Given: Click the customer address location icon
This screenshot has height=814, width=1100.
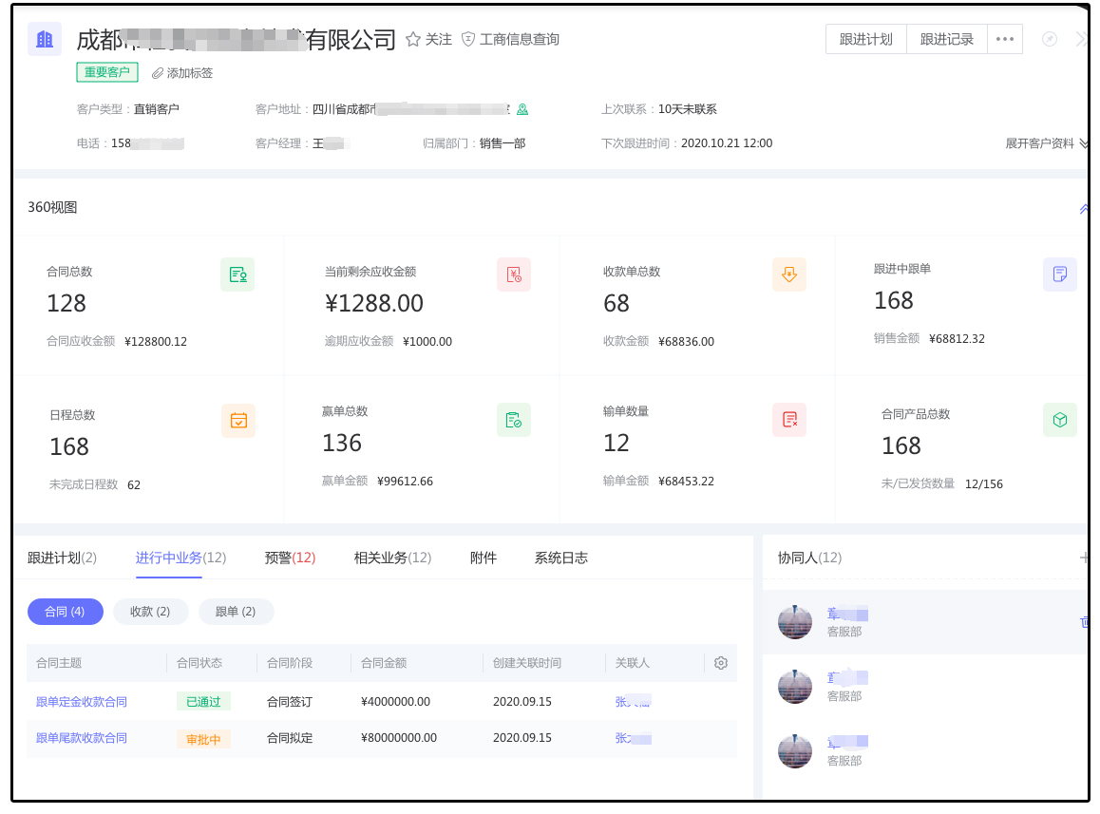Looking at the screenshot, I should (522, 109).
